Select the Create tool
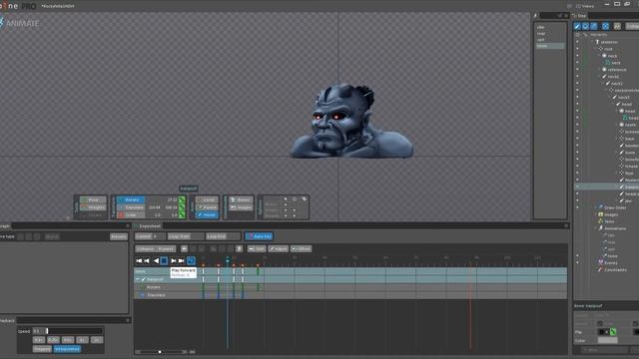The height and width of the screenshot is (359, 639). (x=93, y=215)
